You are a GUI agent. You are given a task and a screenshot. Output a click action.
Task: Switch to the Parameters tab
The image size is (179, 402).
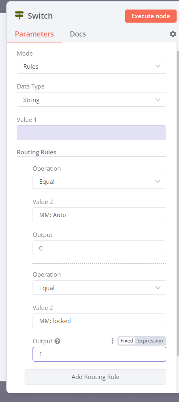point(35,34)
